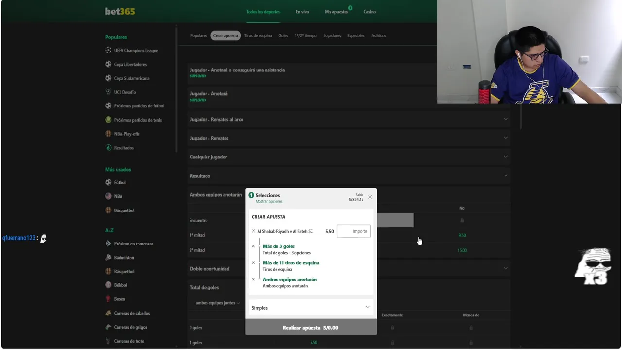This screenshot has width=622, height=350.
Task: Click the Mostrar opciones link
Action: pyautogui.click(x=269, y=201)
